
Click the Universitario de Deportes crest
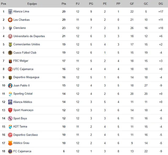click(10, 36)
